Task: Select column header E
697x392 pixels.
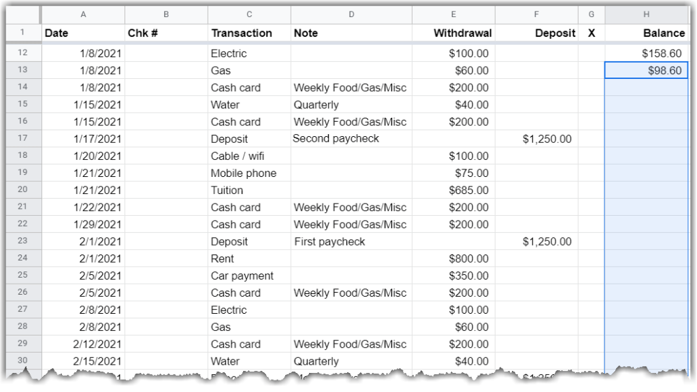Action: [453, 14]
